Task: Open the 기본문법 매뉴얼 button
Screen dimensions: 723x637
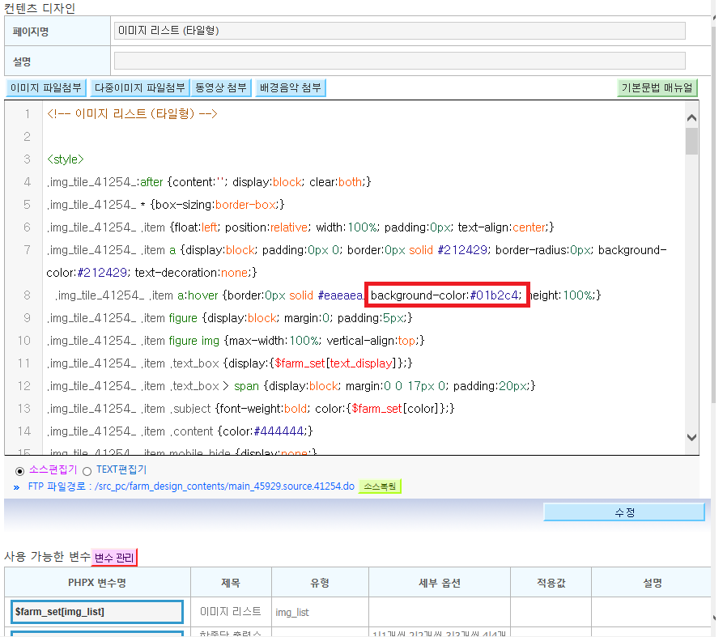Action: coord(657,87)
